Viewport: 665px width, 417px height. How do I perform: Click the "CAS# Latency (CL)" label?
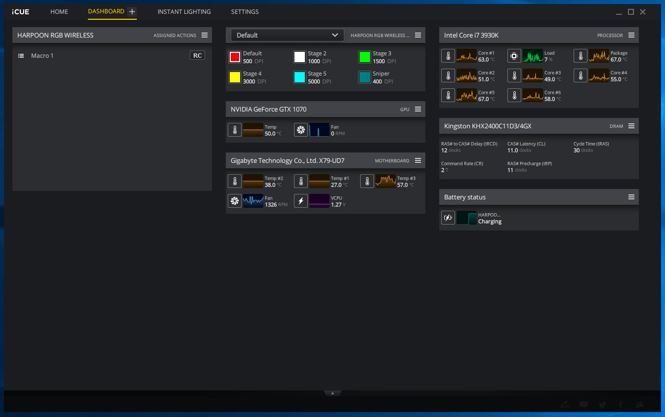526,144
